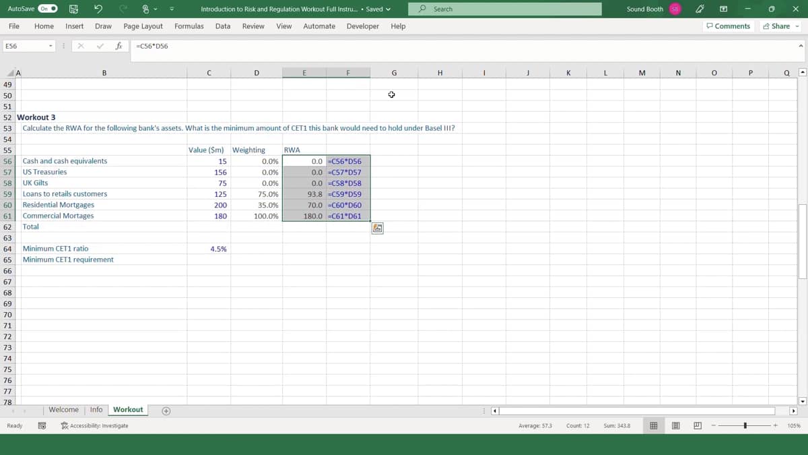This screenshot has height=455, width=808.
Task: Open the Developer tab
Action: [x=363, y=26]
